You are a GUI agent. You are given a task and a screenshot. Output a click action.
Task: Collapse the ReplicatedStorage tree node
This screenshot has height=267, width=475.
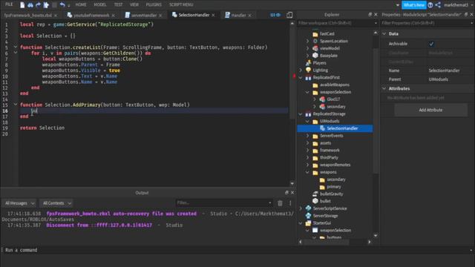click(x=301, y=113)
